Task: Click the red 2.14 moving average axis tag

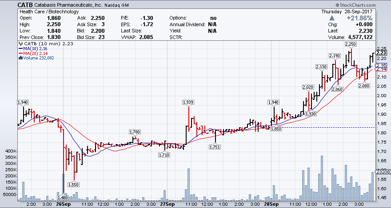Action: coord(382,69)
